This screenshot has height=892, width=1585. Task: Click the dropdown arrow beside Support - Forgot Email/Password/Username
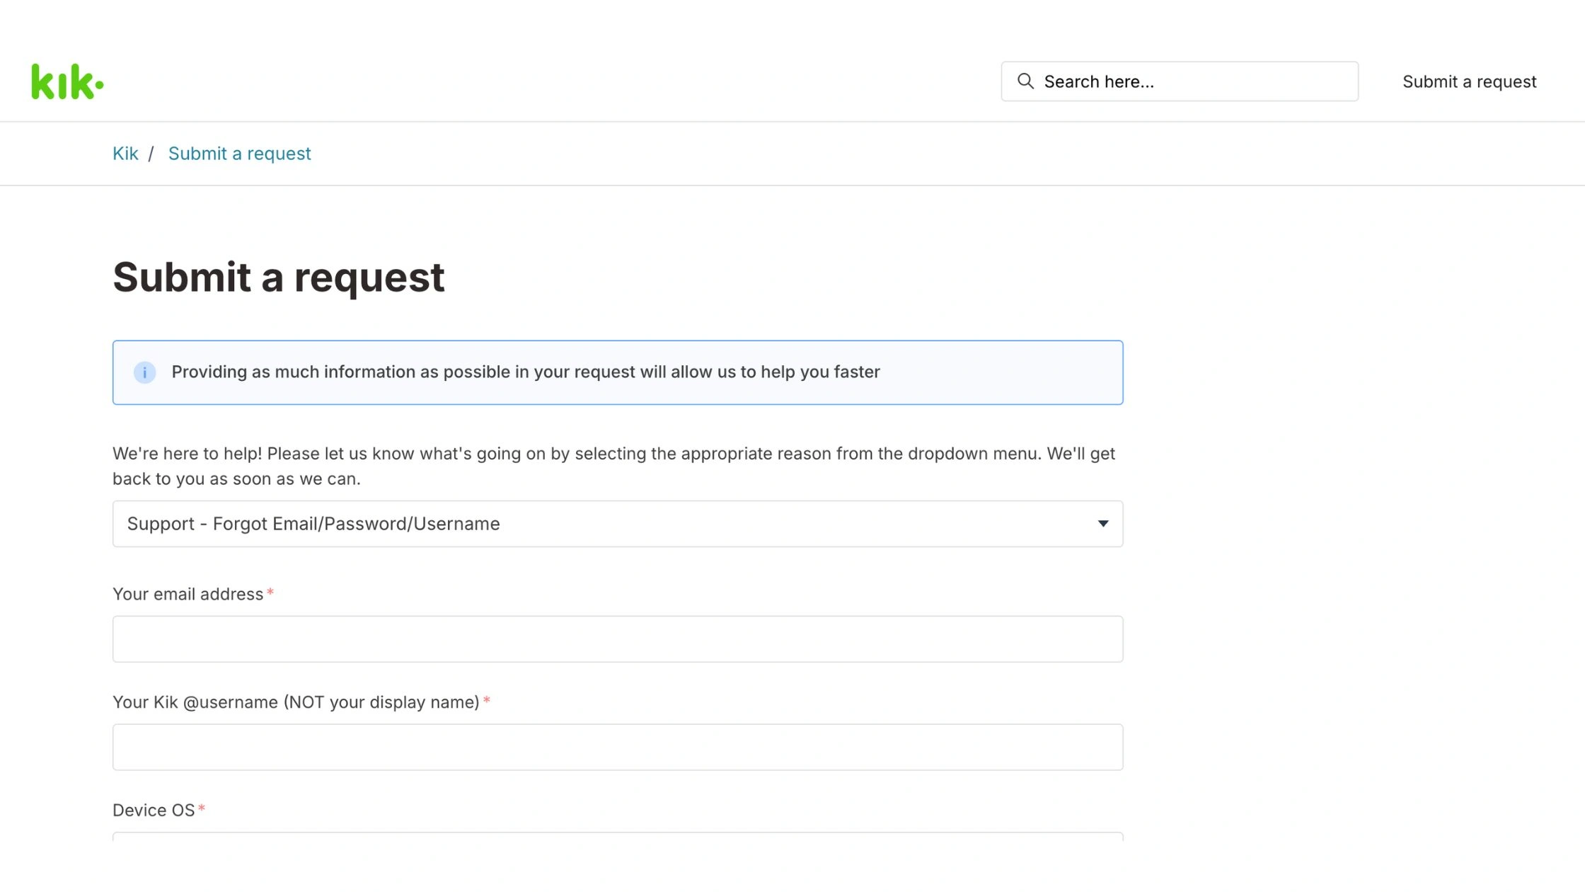pos(1103,524)
